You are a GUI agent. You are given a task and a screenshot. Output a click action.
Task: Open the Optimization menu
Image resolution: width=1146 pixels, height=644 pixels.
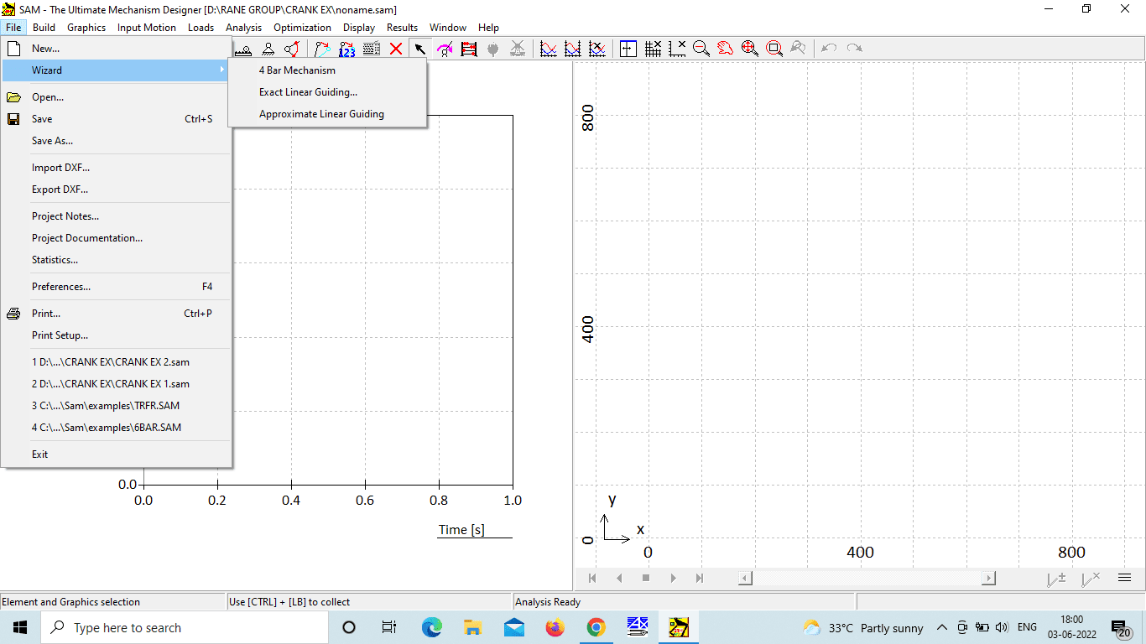point(302,28)
